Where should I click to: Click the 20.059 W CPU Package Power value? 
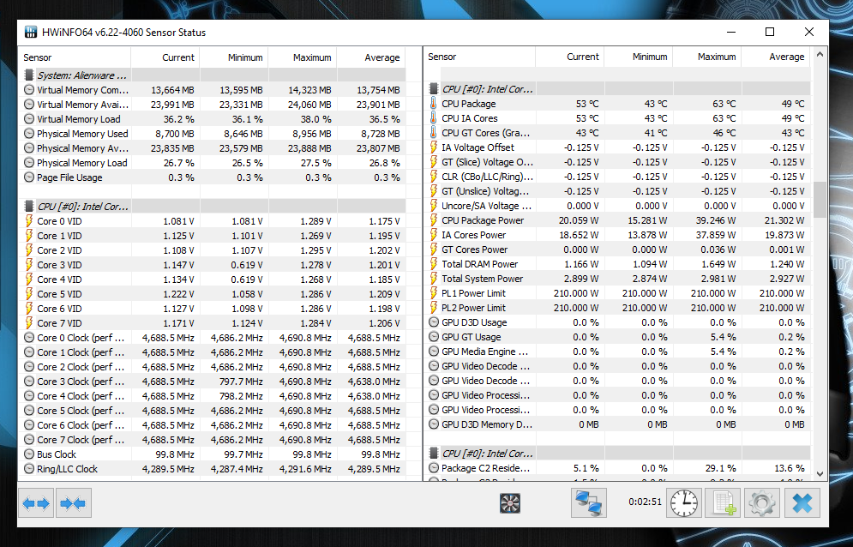[x=579, y=219]
